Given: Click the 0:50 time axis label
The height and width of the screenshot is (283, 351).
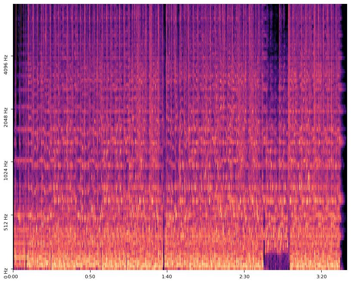Looking at the screenshot, I should click(90, 277).
